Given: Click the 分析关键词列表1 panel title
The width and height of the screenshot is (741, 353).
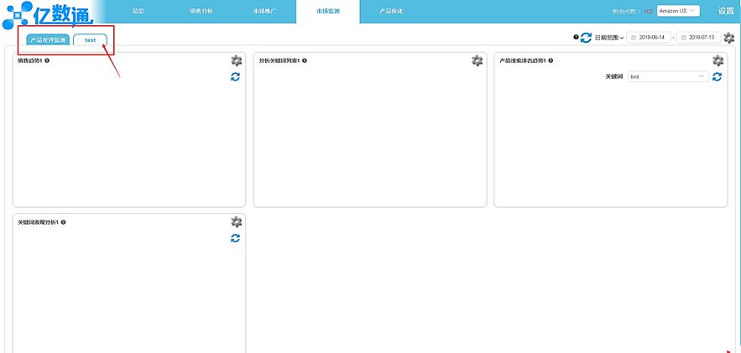Looking at the screenshot, I should (x=279, y=60).
